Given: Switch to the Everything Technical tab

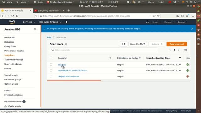Looking at the screenshot, I should (48, 11).
